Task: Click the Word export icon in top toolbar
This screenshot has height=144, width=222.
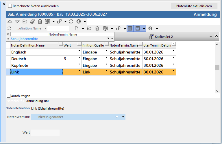Action: click(47, 21)
